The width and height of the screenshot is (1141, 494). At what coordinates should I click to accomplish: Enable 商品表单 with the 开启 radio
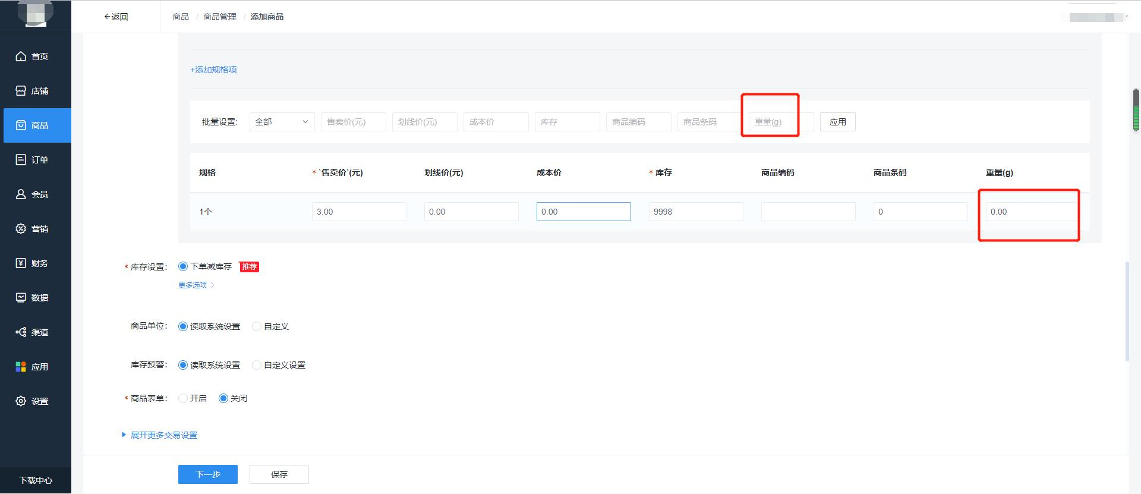click(x=183, y=398)
